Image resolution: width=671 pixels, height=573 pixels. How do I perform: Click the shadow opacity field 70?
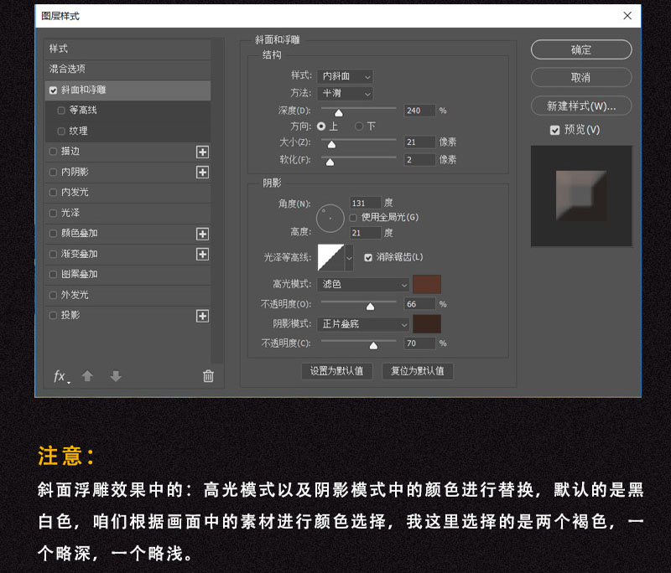point(420,343)
